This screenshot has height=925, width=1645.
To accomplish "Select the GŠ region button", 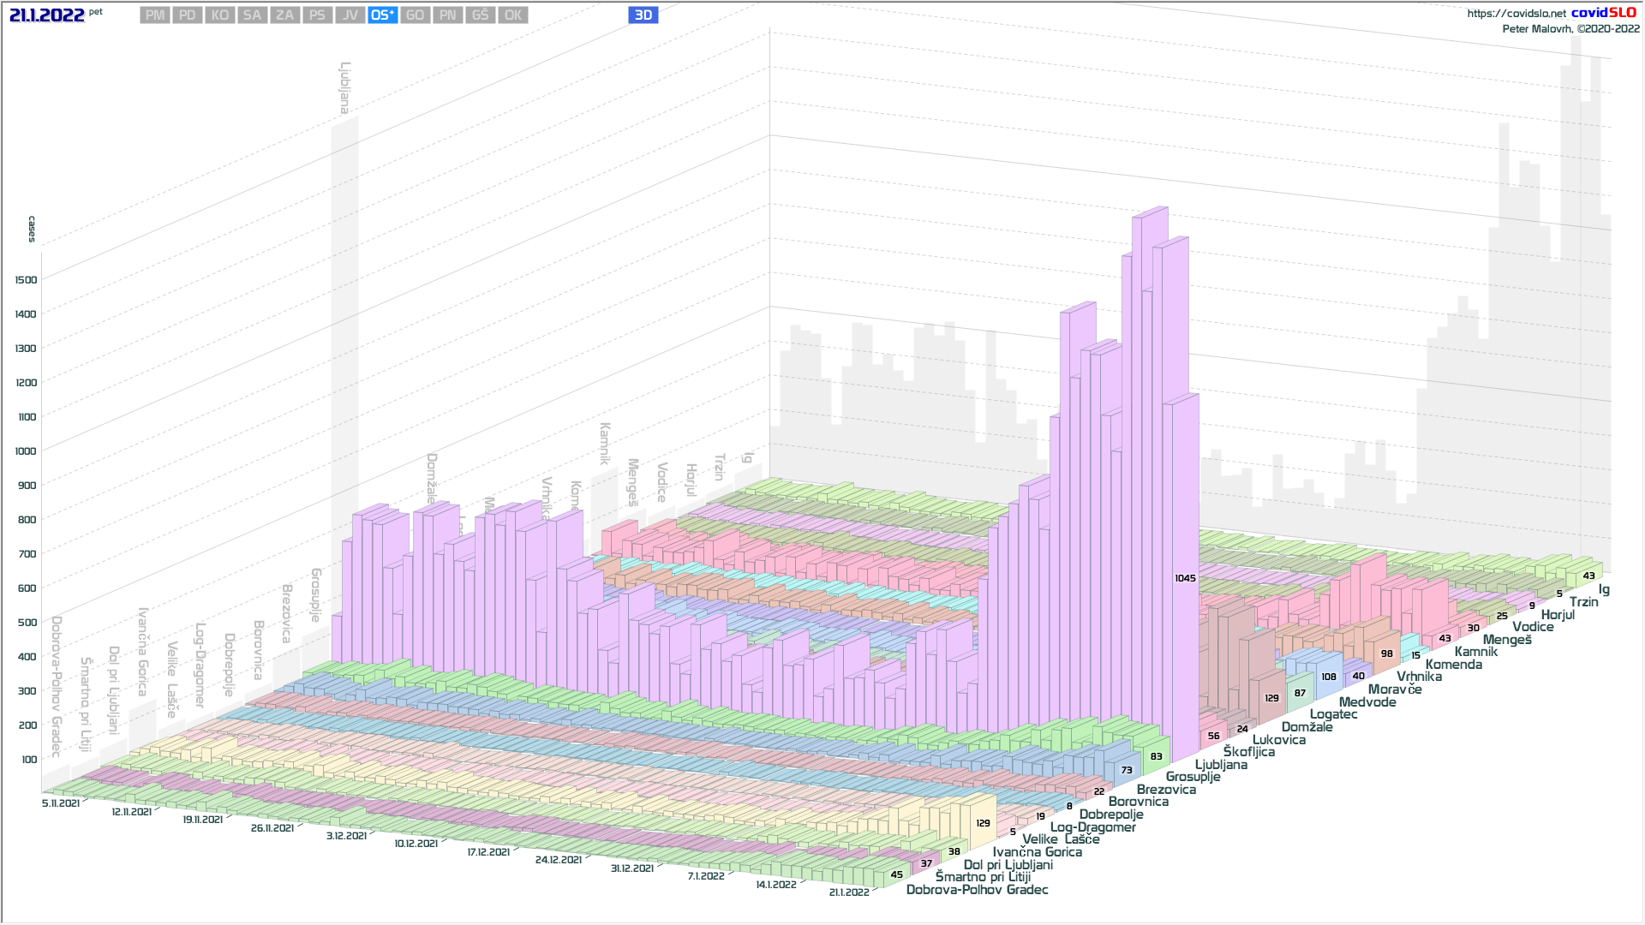I will click(480, 15).
